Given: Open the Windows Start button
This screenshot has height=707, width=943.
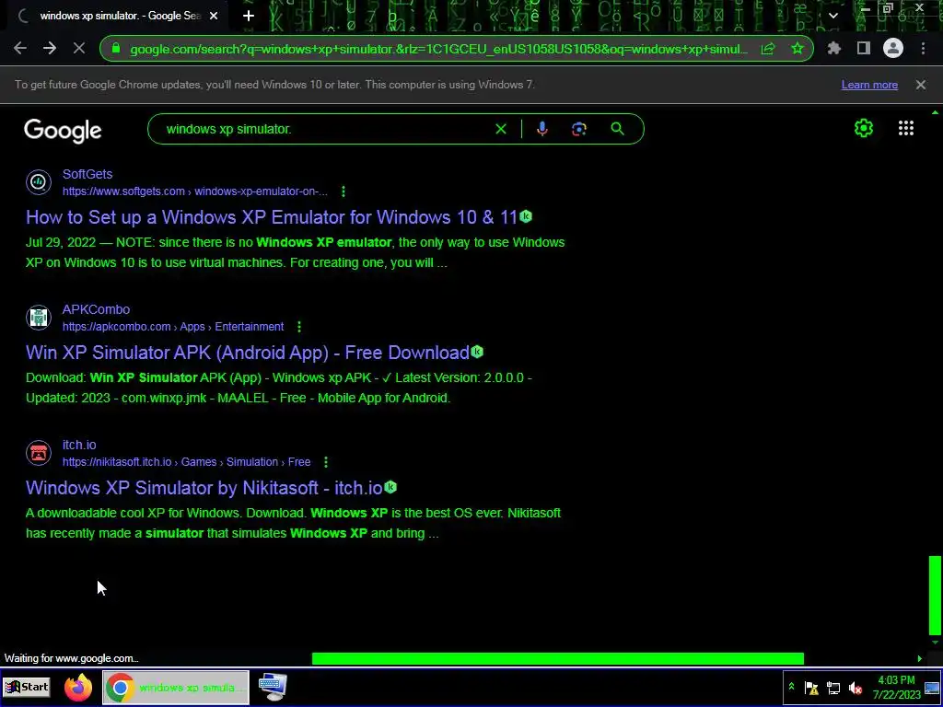Looking at the screenshot, I should [27, 687].
